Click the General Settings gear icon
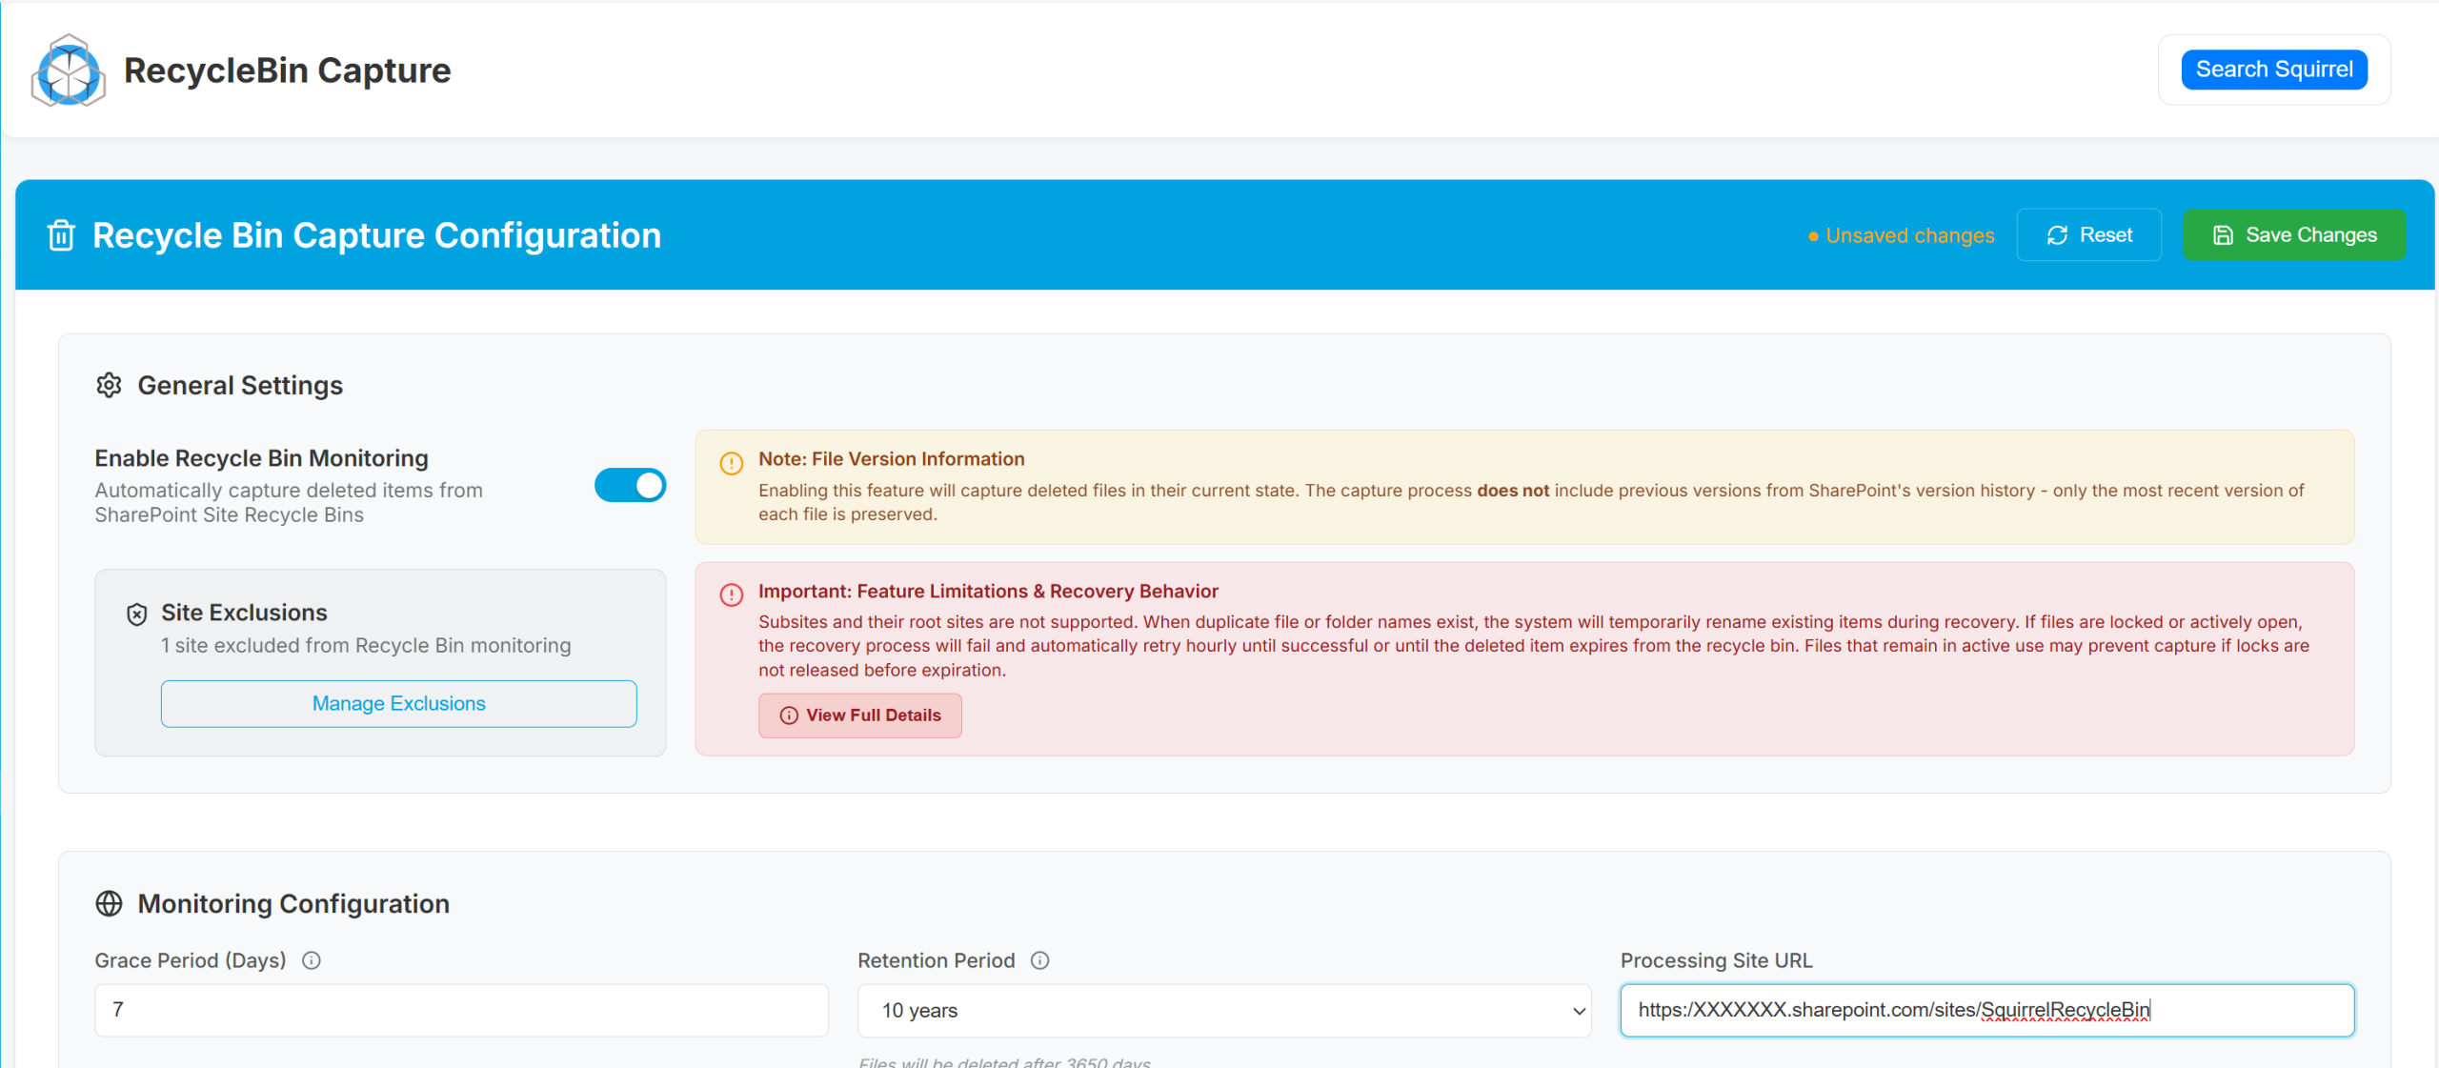 click(x=110, y=385)
